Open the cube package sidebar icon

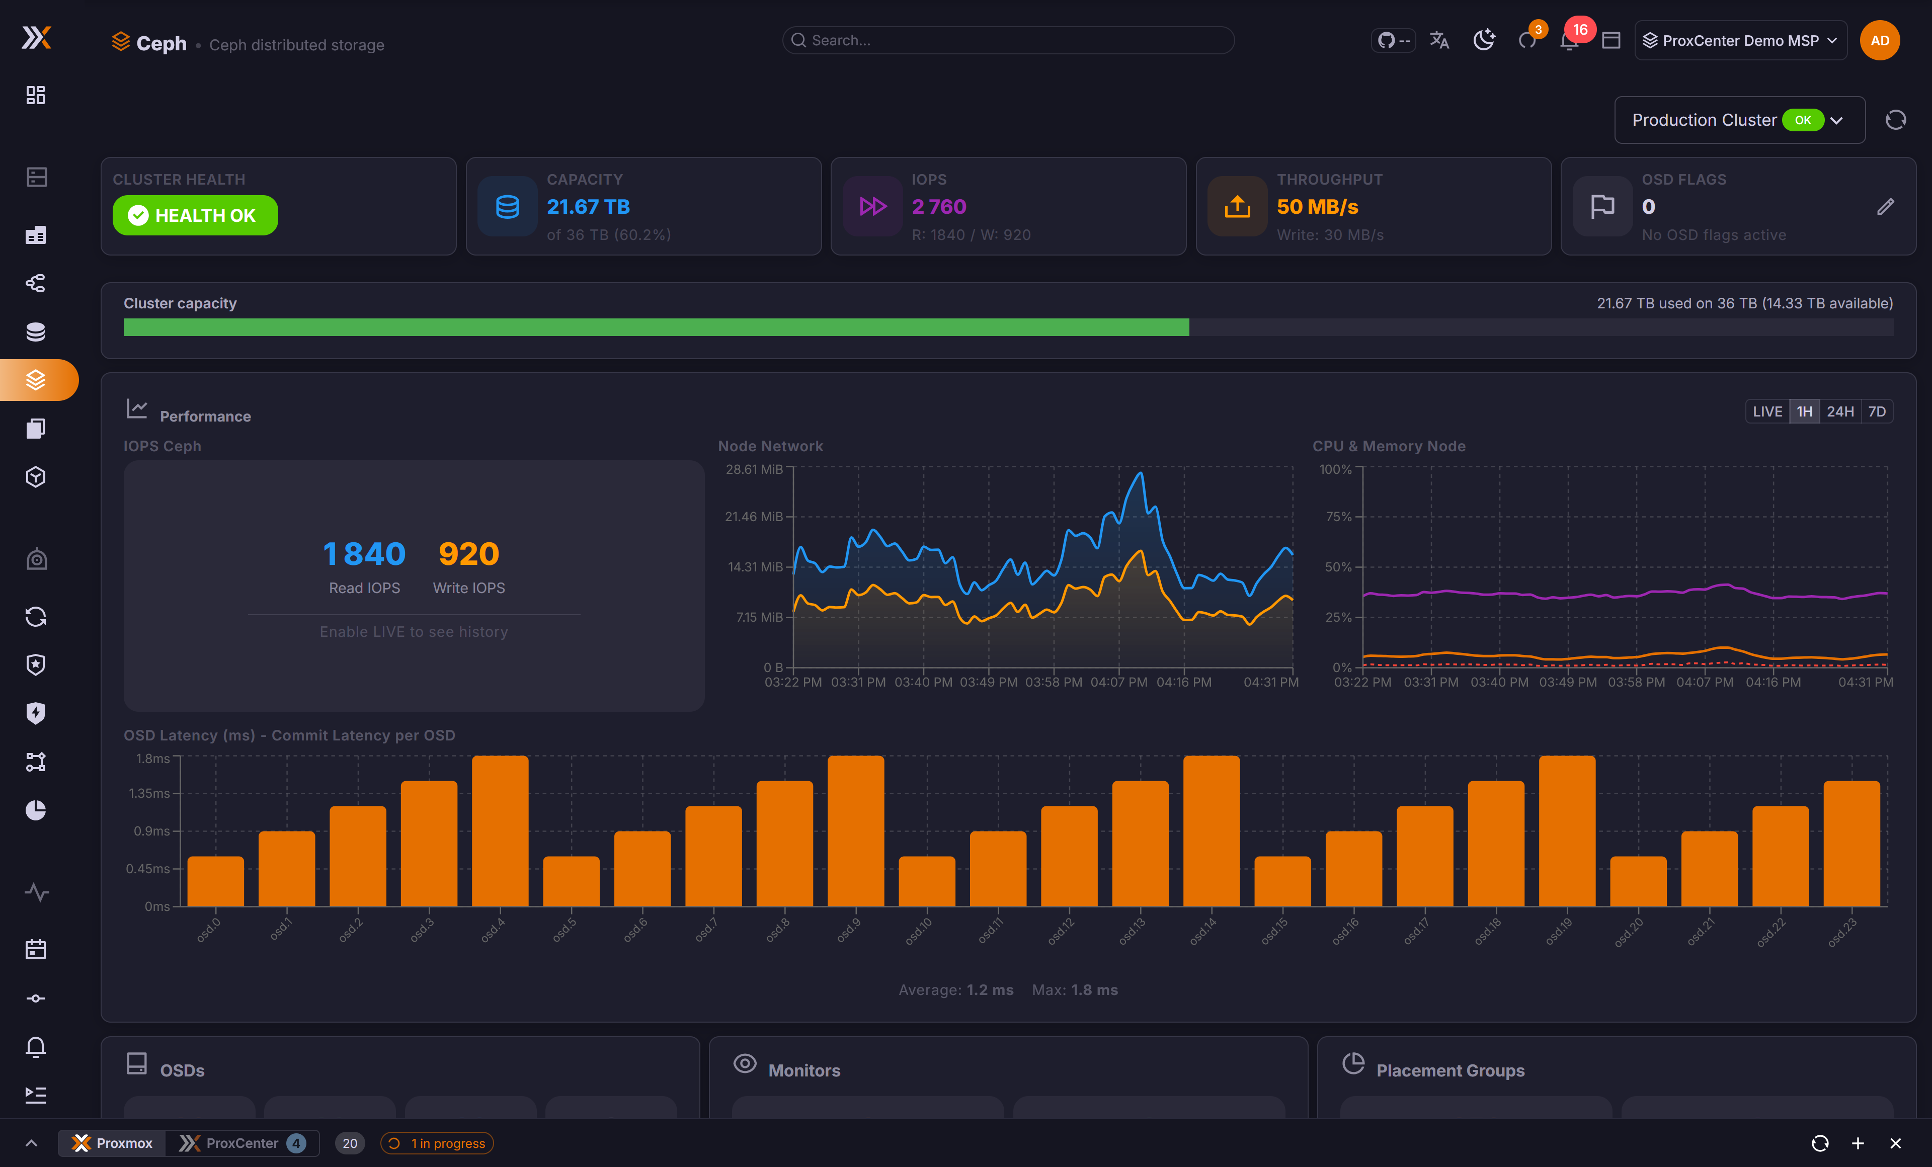click(x=36, y=477)
